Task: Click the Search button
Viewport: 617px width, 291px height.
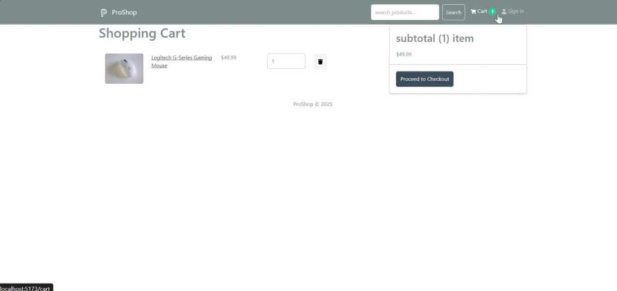Action: (x=453, y=12)
